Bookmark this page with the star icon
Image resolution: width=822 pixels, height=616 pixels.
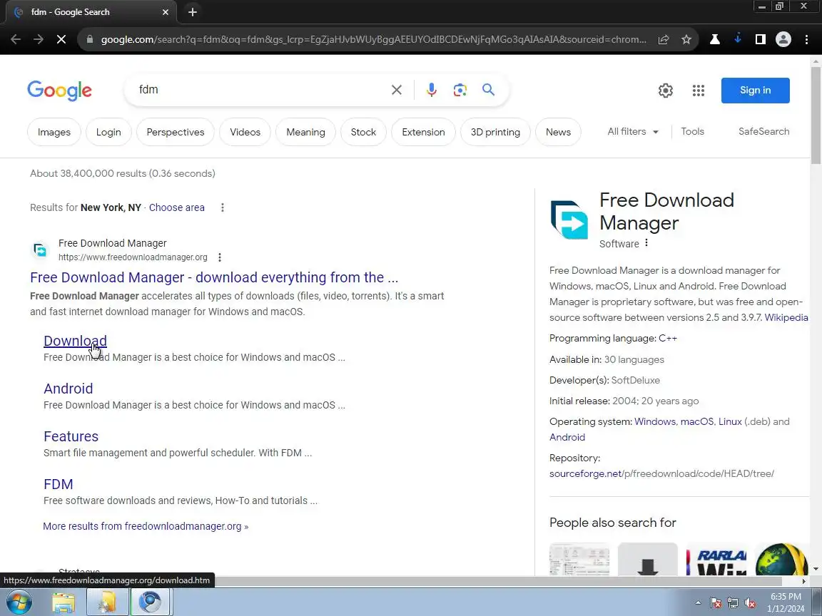coord(686,39)
